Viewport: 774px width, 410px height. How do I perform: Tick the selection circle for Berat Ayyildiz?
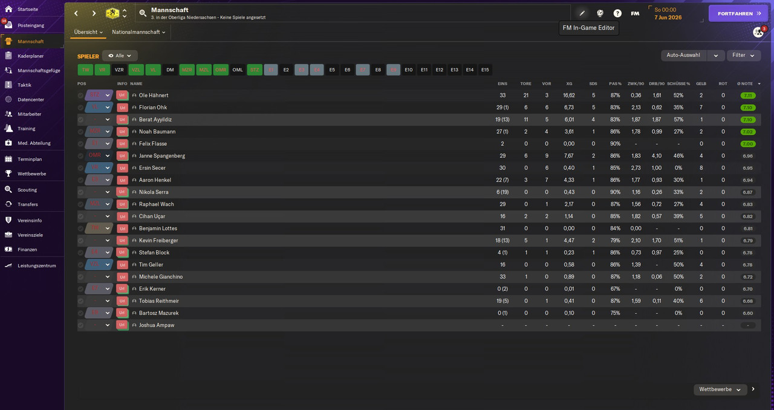click(x=81, y=120)
